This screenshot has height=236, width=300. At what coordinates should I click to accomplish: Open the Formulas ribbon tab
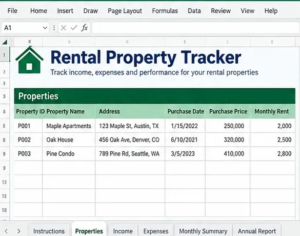click(165, 11)
